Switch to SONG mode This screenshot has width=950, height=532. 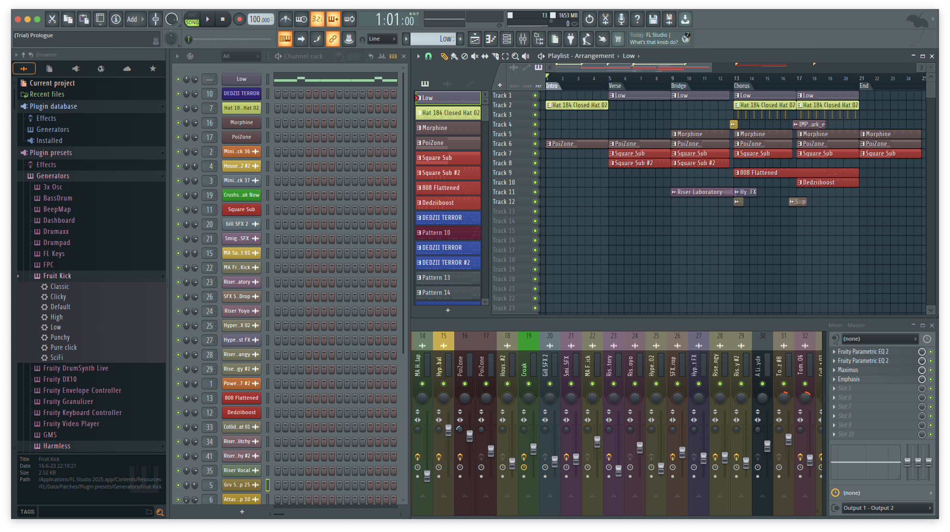click(192, 22)
